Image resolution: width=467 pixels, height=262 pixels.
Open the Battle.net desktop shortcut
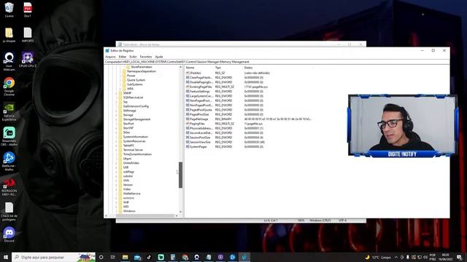coord(9,162)
